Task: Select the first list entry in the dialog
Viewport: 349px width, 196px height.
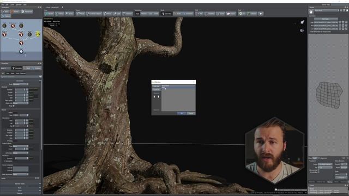Action: [178, 85]
